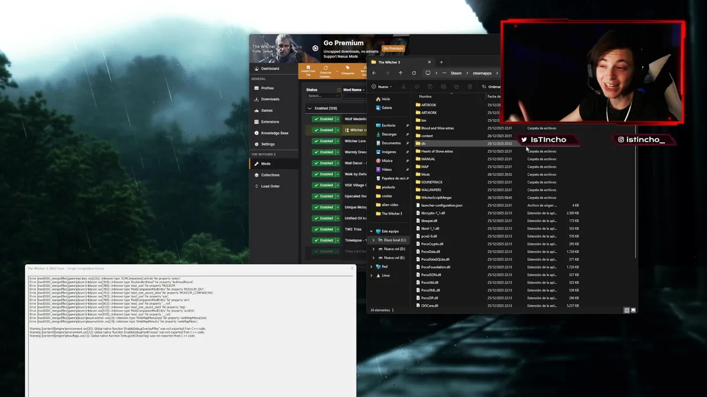Click the Mods wrench icon in Vortex sidebar
The image size is (707, 397).
pyautogui.click(x=256, y=164)
